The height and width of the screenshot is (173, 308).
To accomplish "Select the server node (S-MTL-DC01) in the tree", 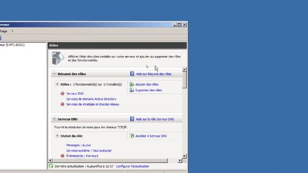I will click(x=12, y=45).
